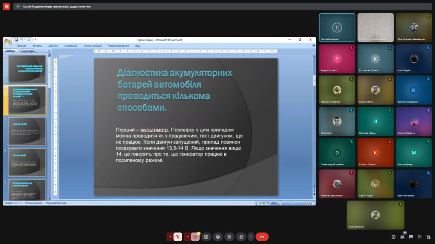This screenshot has width=435, height=244.
Task: Redo the action in Quick Access toolbar
Action: pyautogui.click(x=28, y=40)
